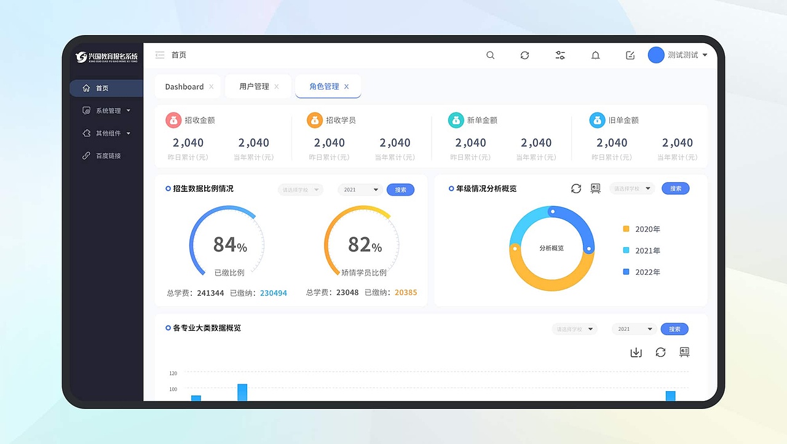The height and width of the screenshot is (444, 787).
Task: Click 搜索 button in 年级情况分析概览
Action: (676, 189)
